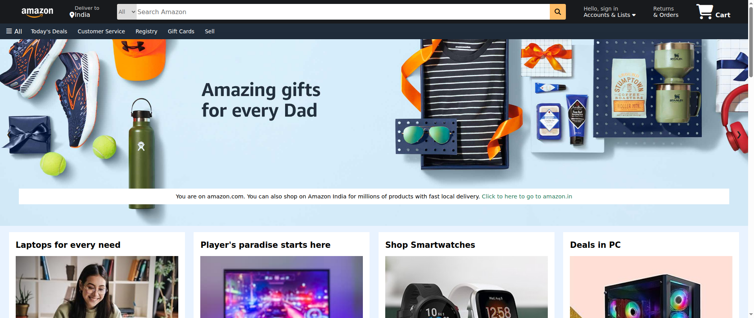Open Today's Deals in navigation bar
The image size is (754, 318).
click(x=49, y=31)
